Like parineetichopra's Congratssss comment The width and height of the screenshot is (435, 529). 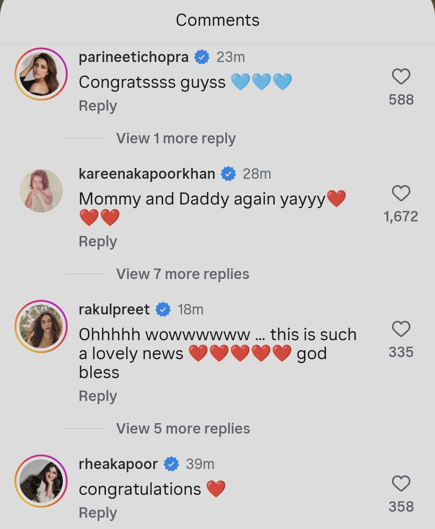(401, 76)
